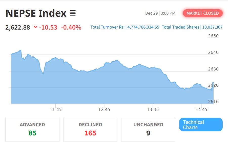
Task: Click the -0.40% percent change
Action: (71, 27)
